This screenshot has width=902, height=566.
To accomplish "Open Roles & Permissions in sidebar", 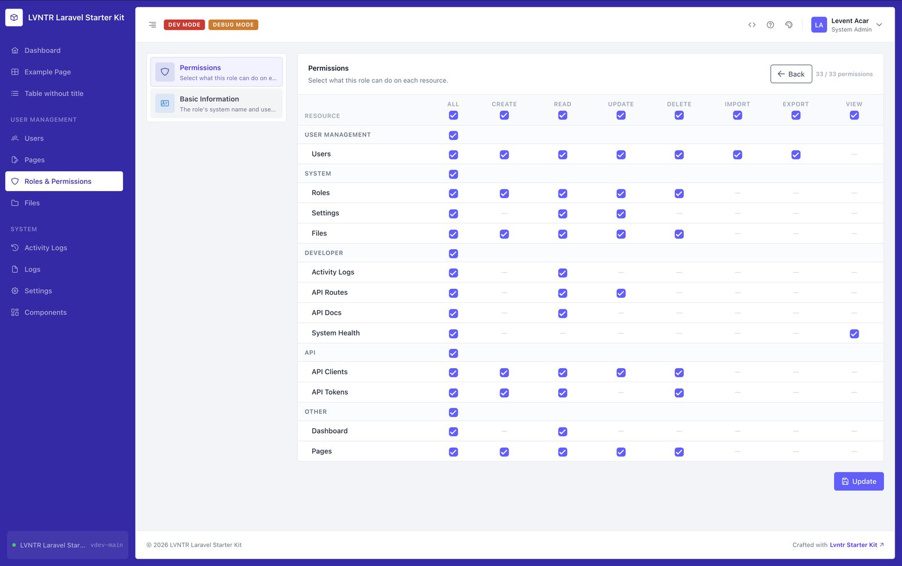I will tap(64, 182).
